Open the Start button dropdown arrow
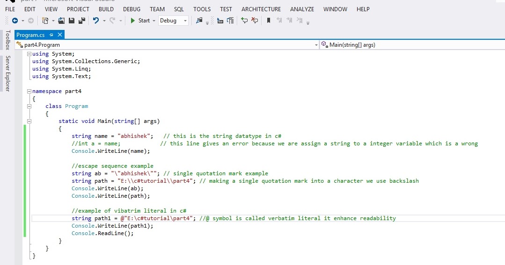505x265 pixels. (154, 21)
